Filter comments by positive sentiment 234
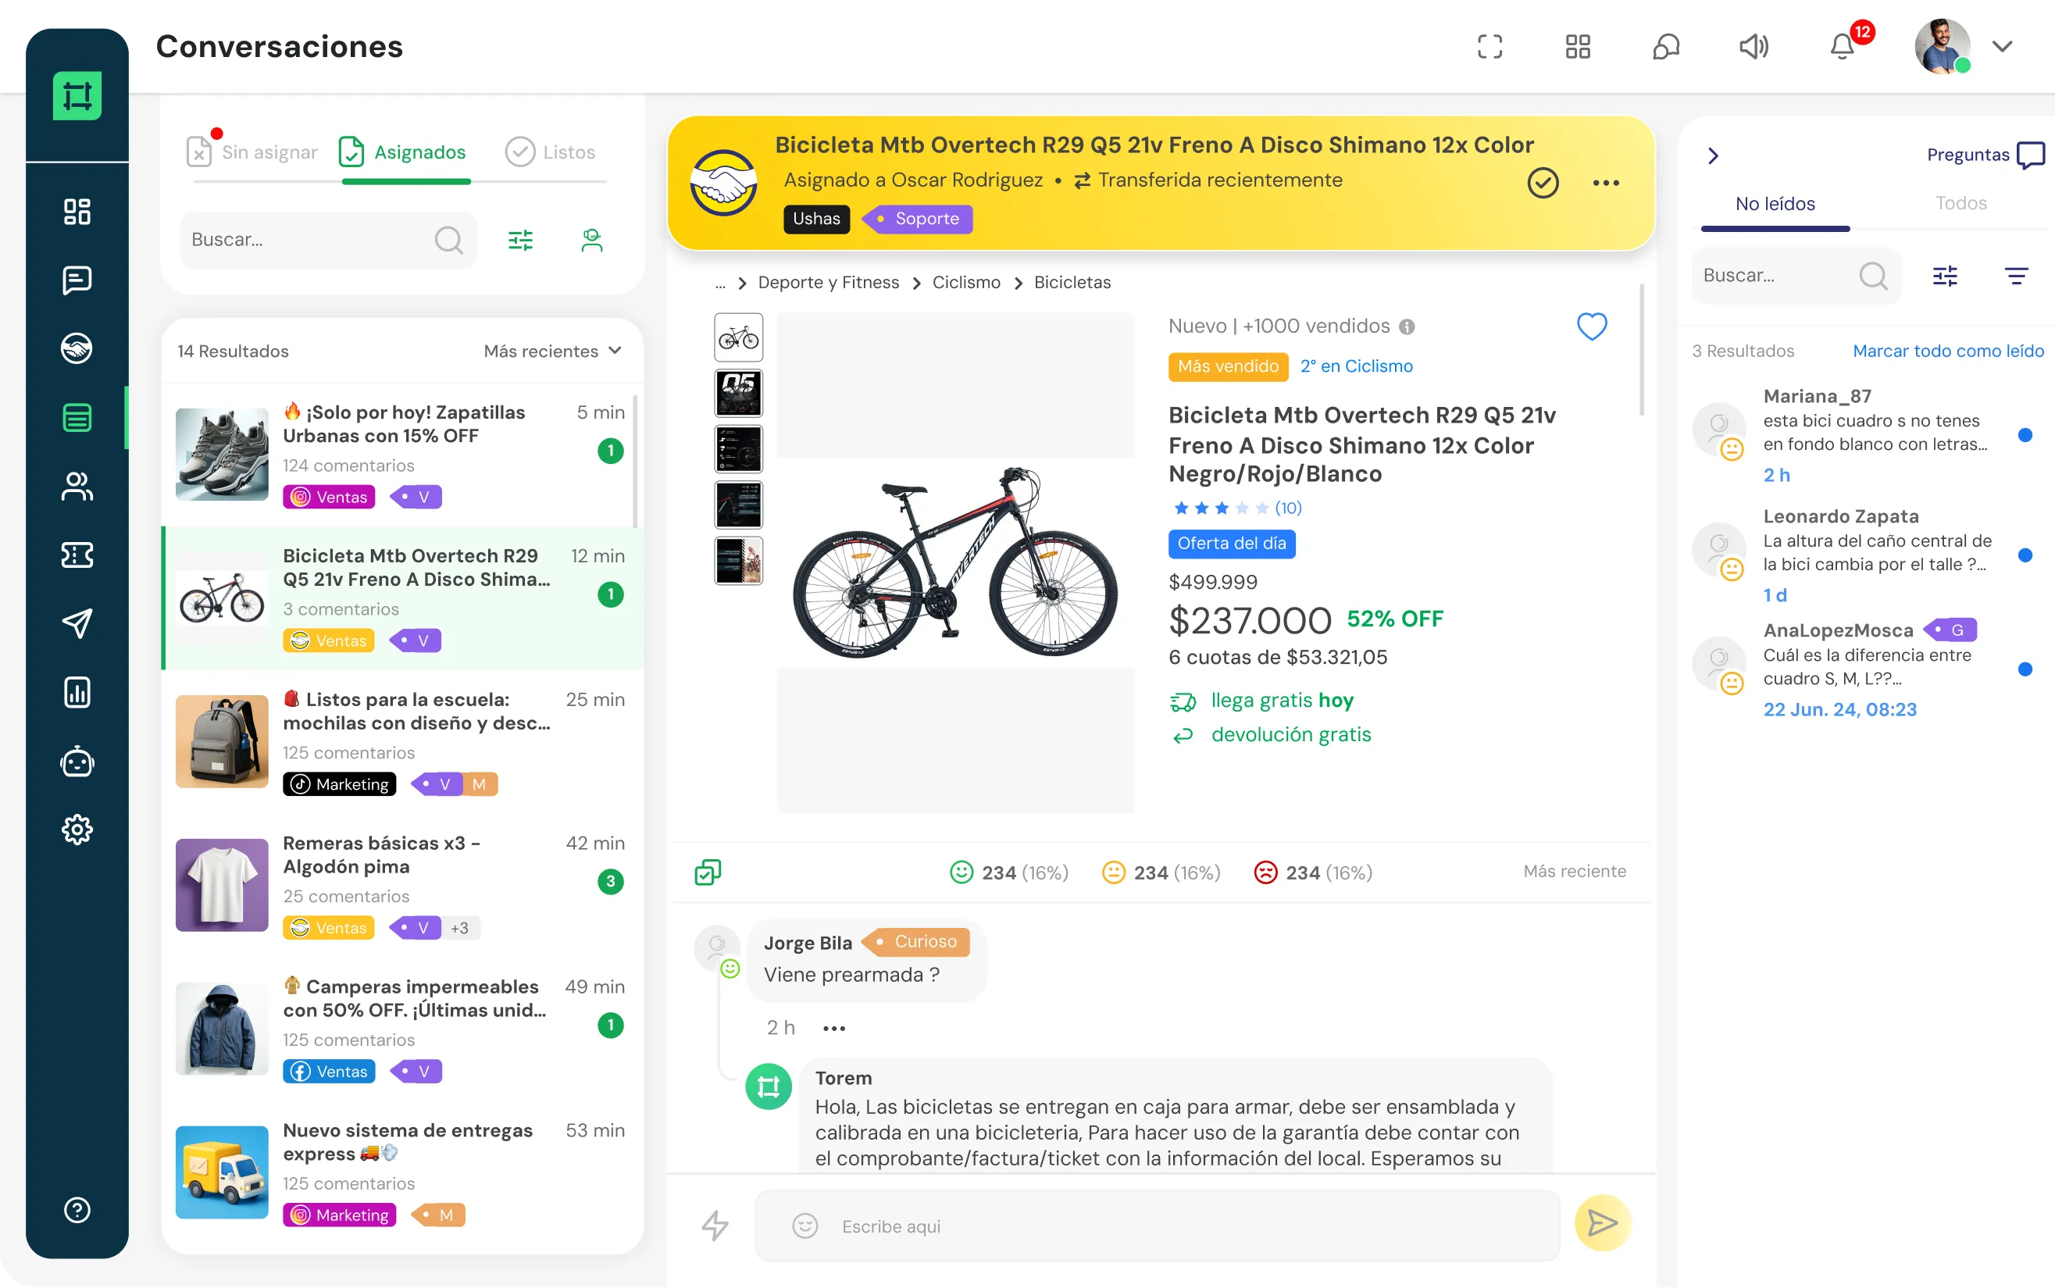Screen dimensions: 2055x1288 1008,872
